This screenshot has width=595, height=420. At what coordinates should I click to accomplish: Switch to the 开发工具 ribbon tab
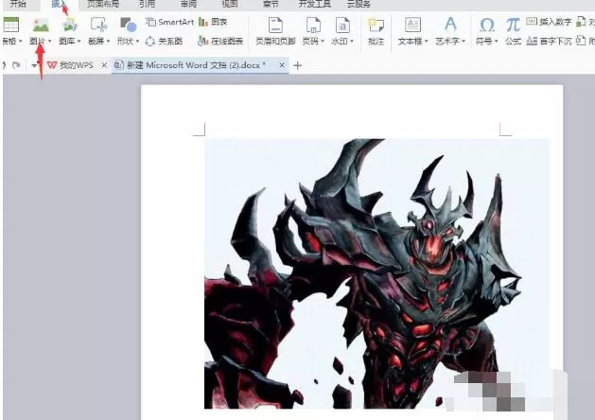coord(314,4)
